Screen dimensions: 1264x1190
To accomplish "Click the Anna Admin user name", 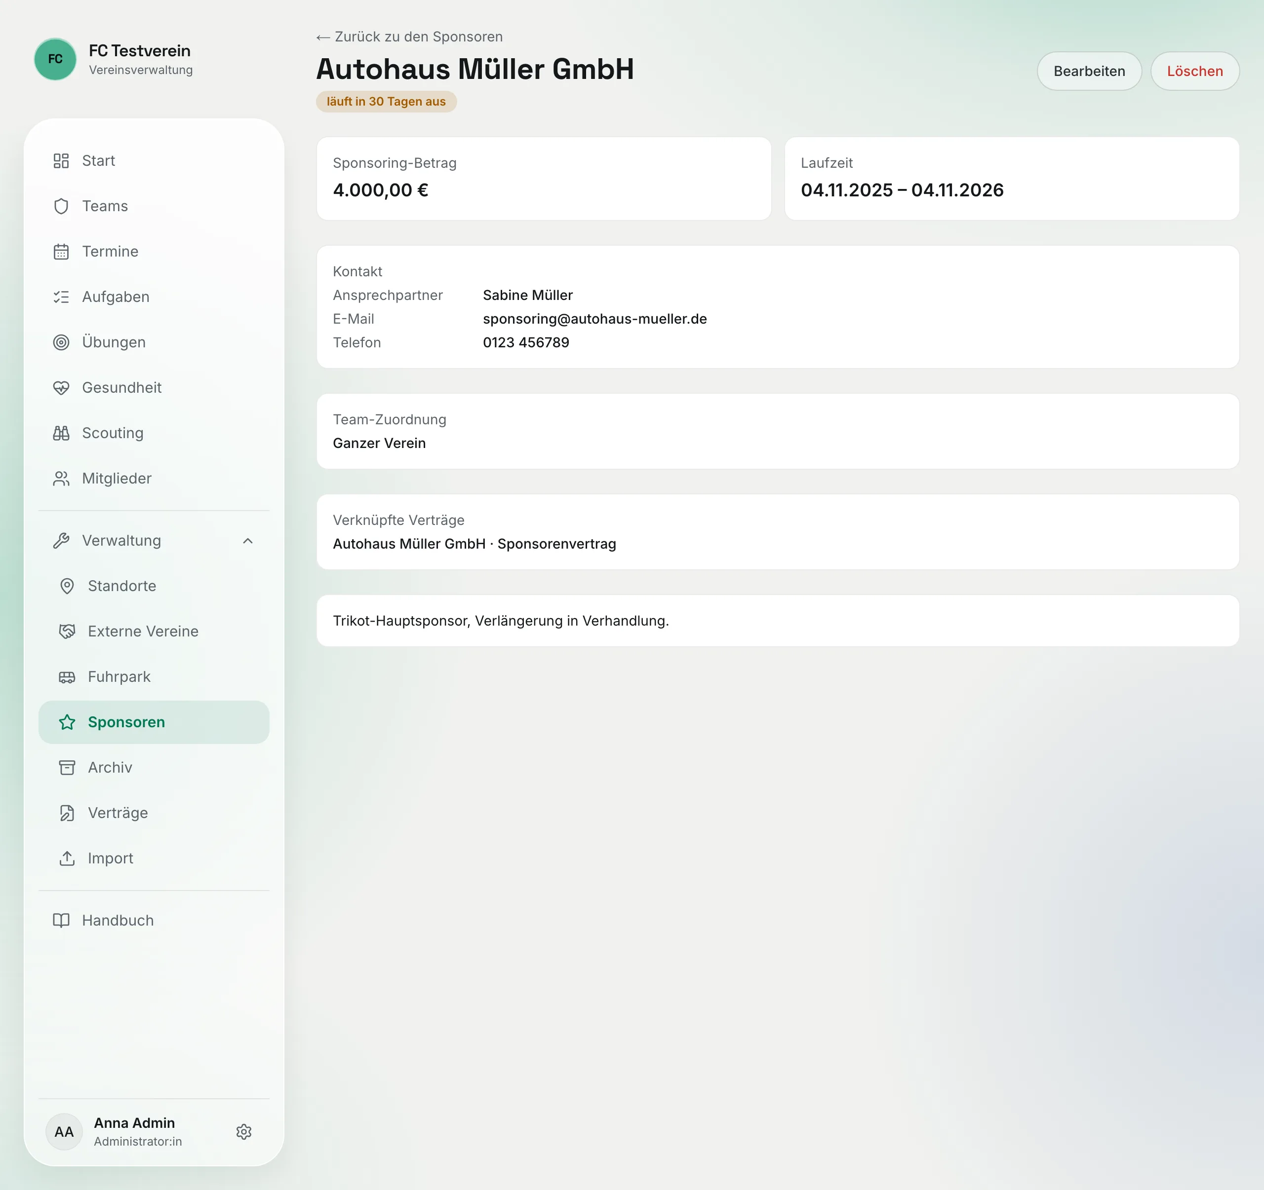I will 134,1122.
